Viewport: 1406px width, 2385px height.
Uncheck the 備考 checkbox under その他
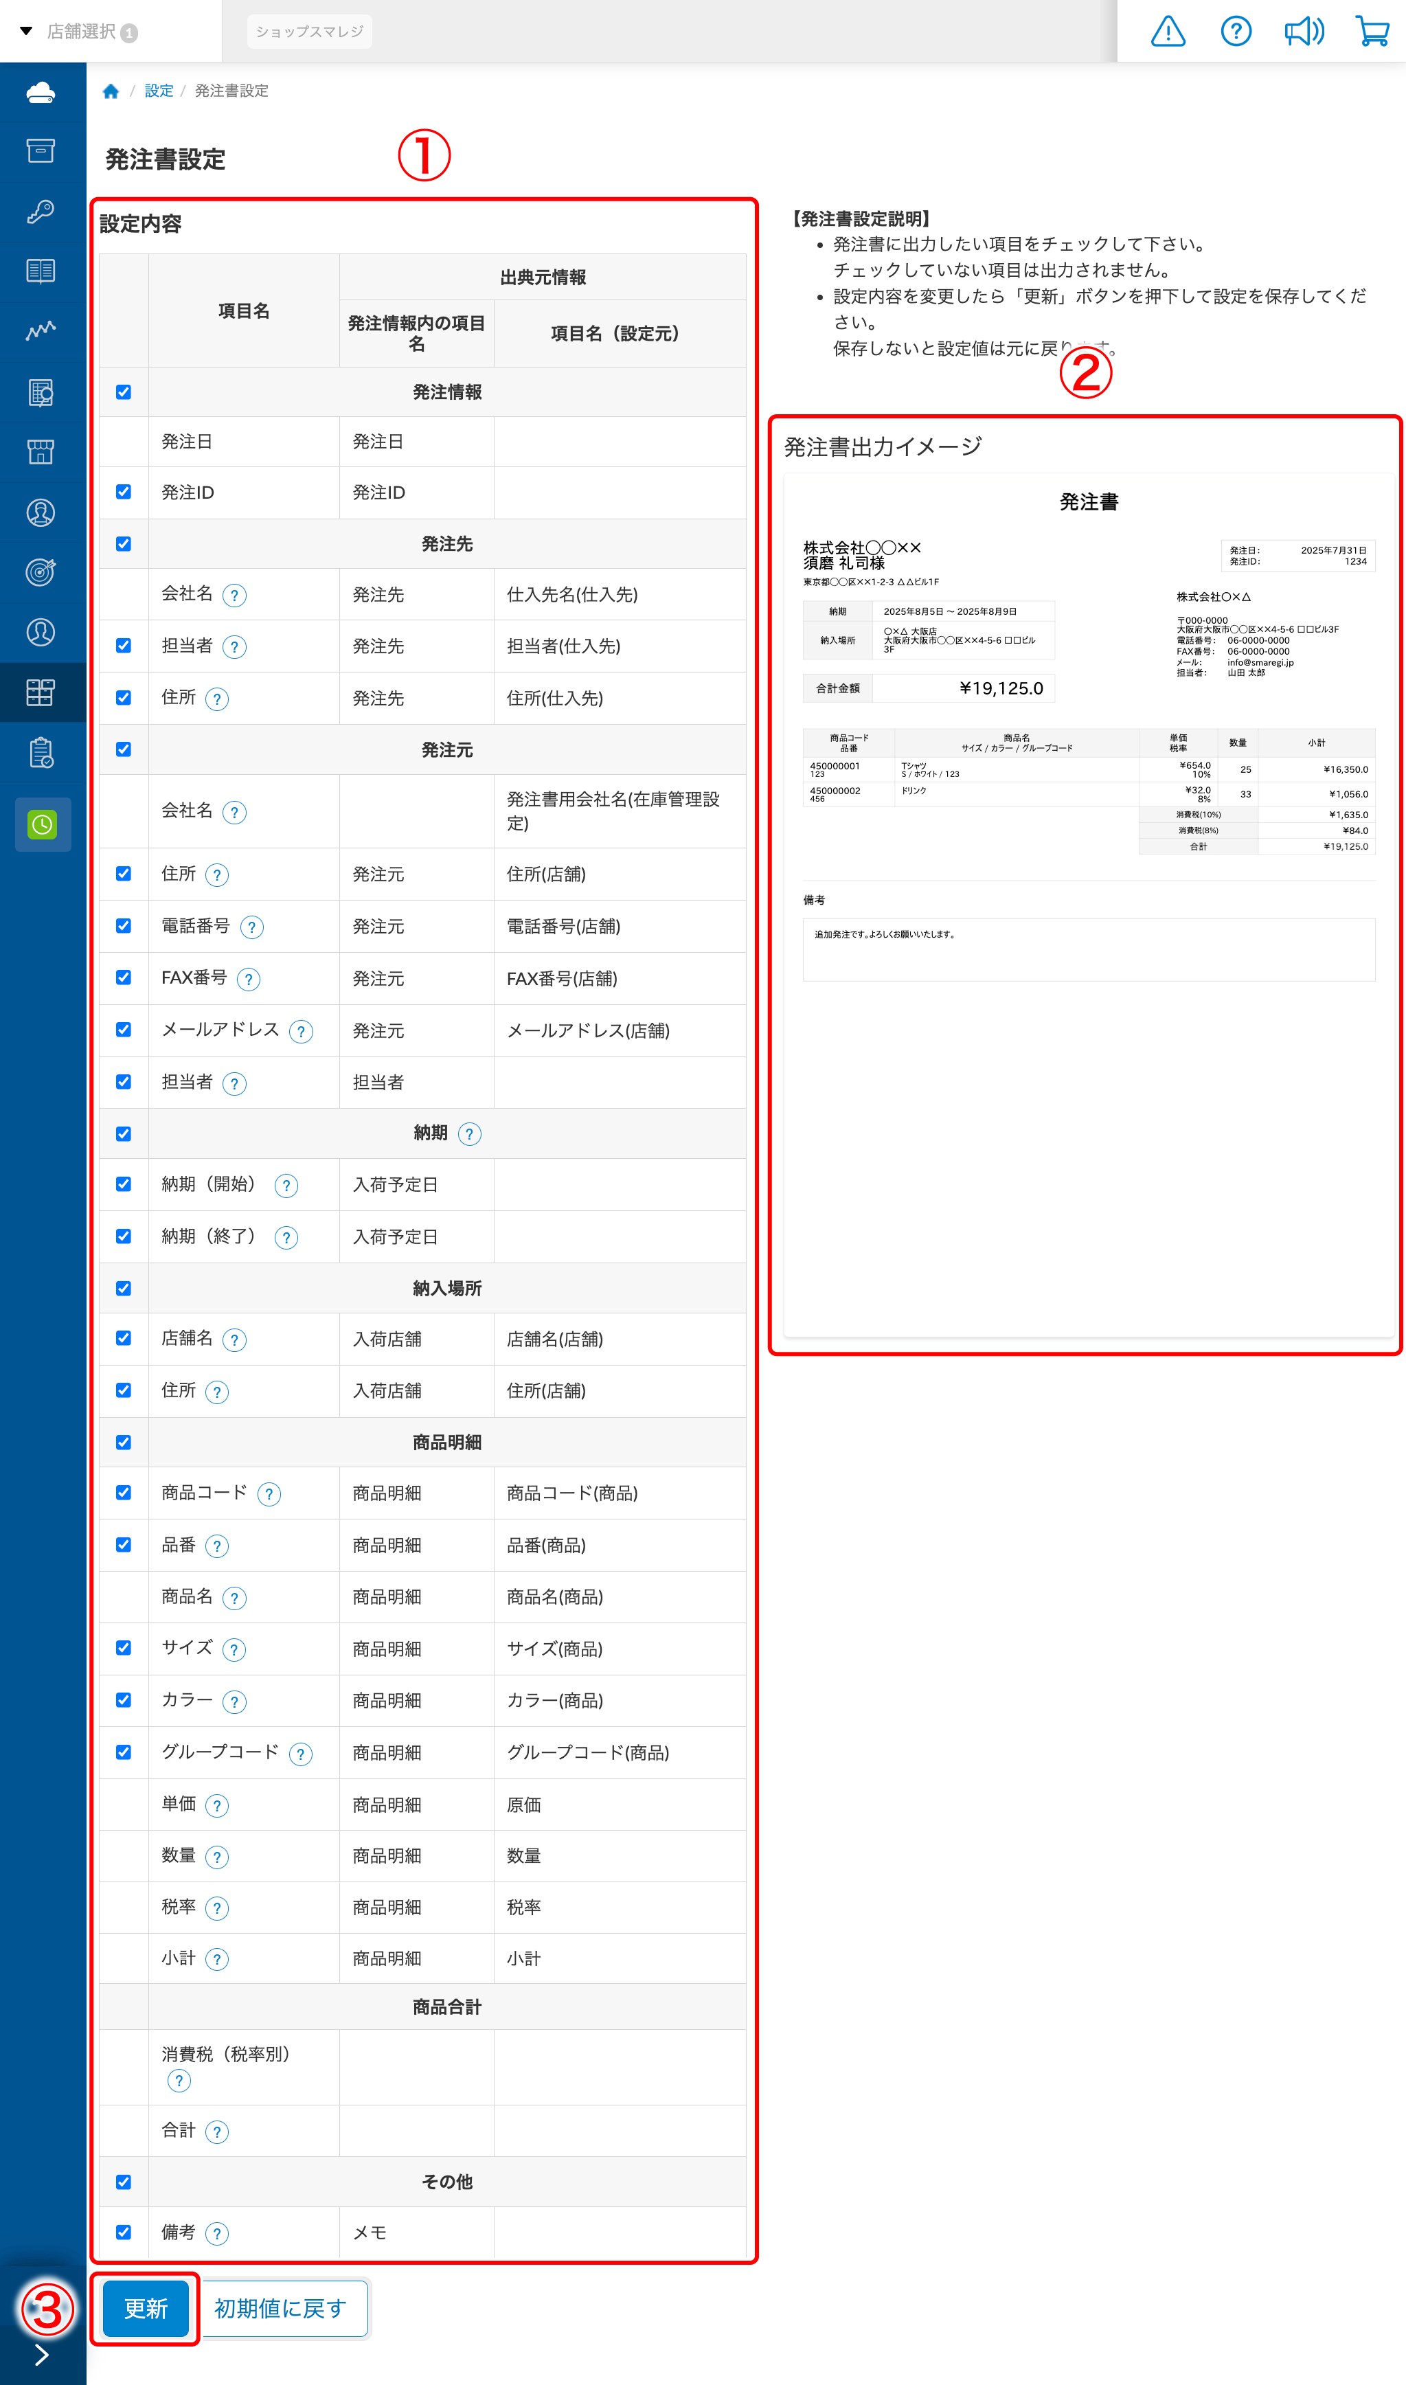click(123, 2233)
